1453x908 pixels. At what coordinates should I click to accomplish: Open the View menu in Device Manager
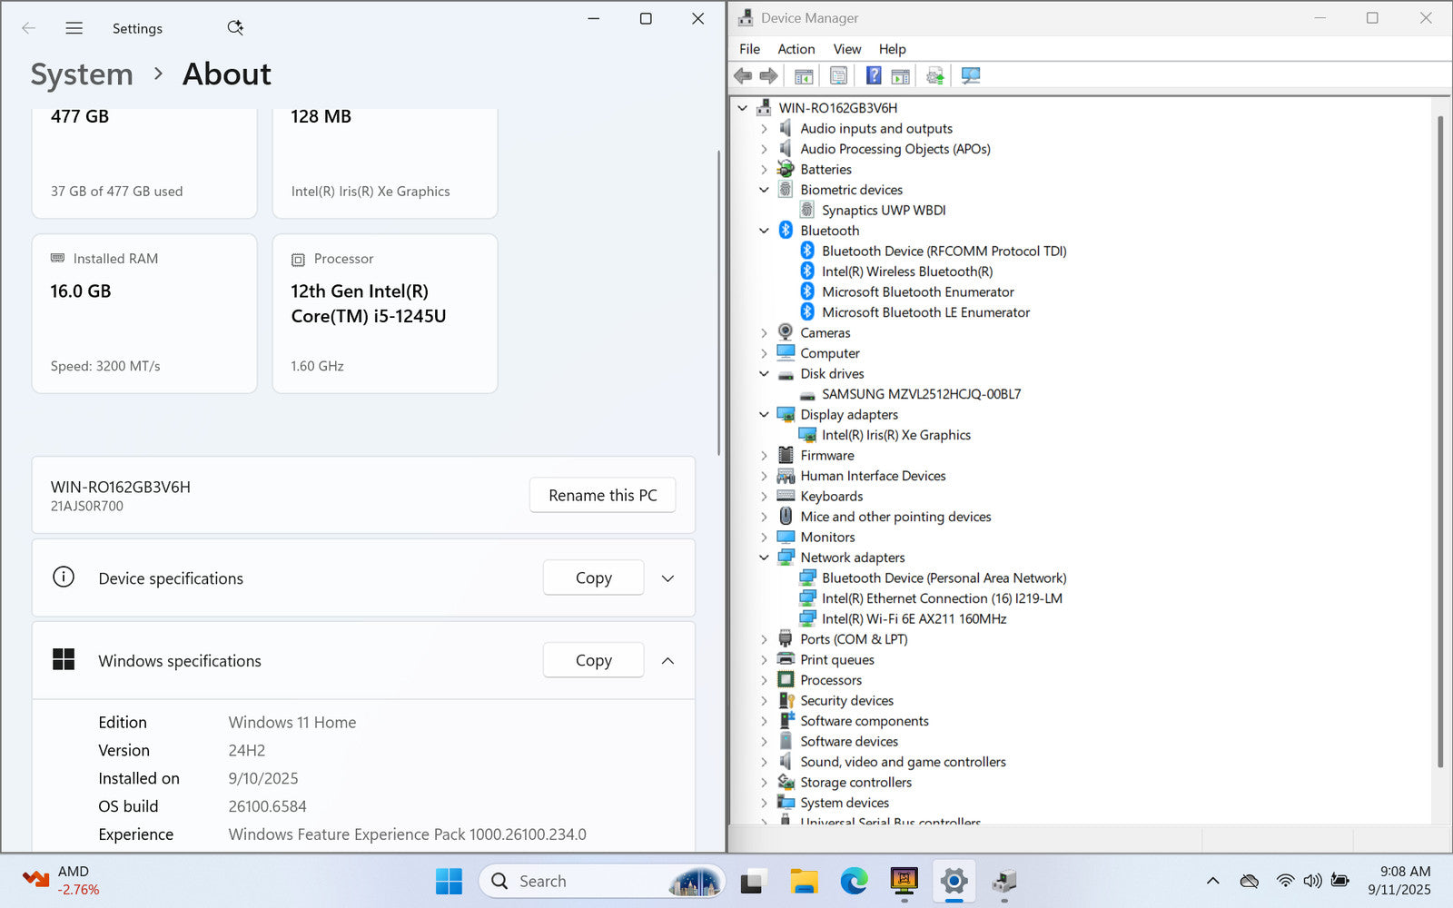click(846, 49)
